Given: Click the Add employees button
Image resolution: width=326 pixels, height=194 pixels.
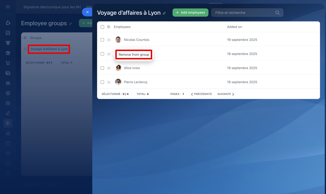Looking at the screenshot, I should click(190, 12).
